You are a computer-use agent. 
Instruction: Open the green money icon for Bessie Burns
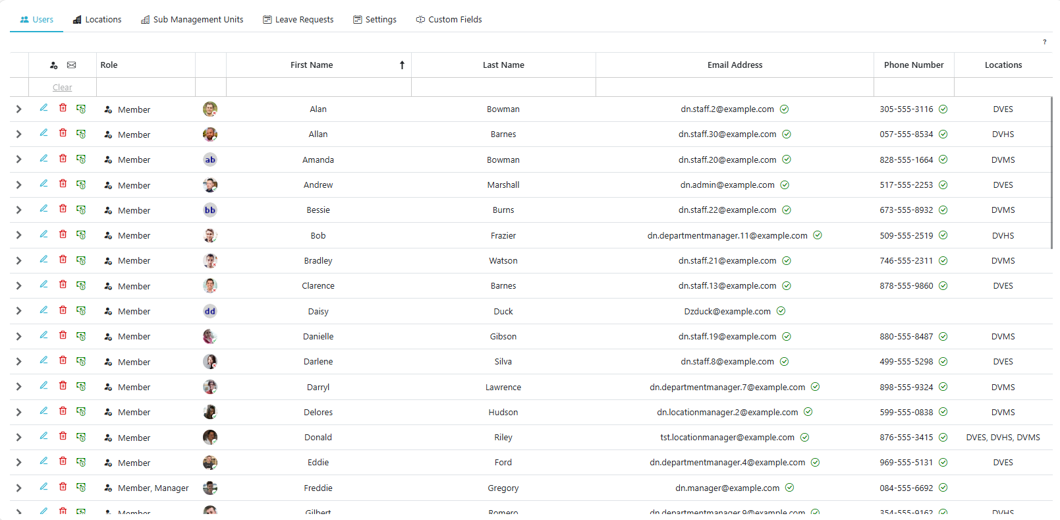pyautogui.click(x=81, y=210)
